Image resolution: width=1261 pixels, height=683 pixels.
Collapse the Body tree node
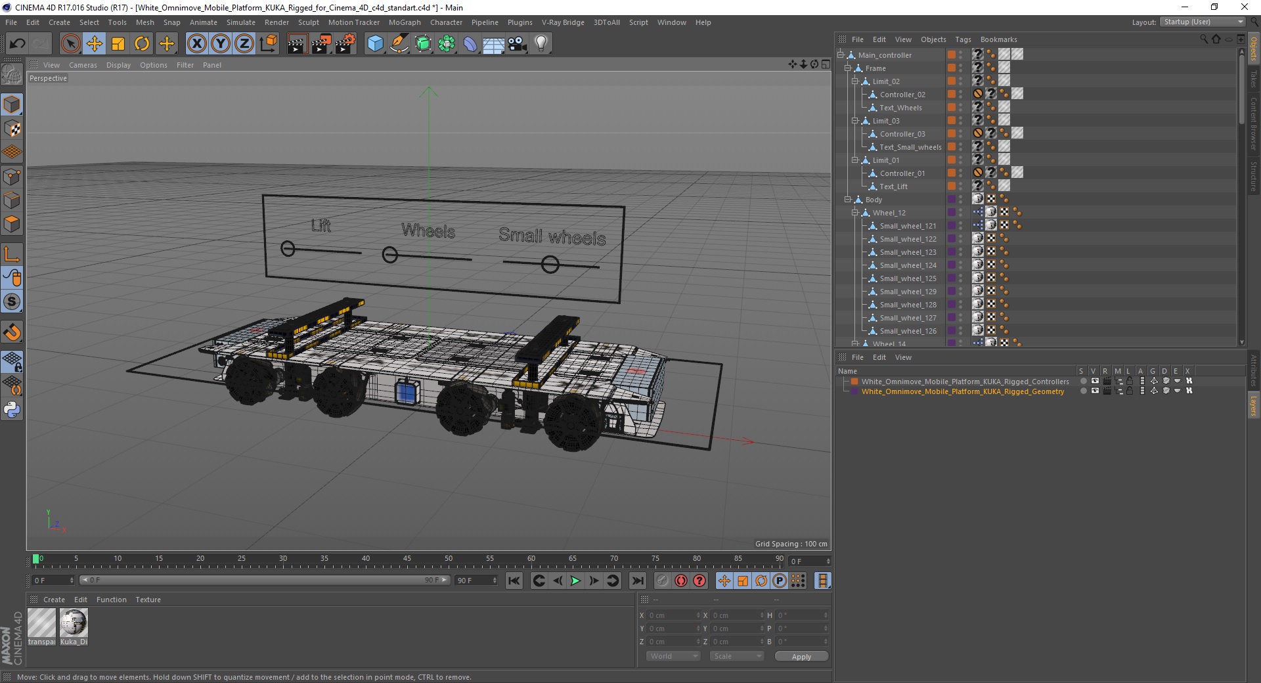(x=847, y=200)
